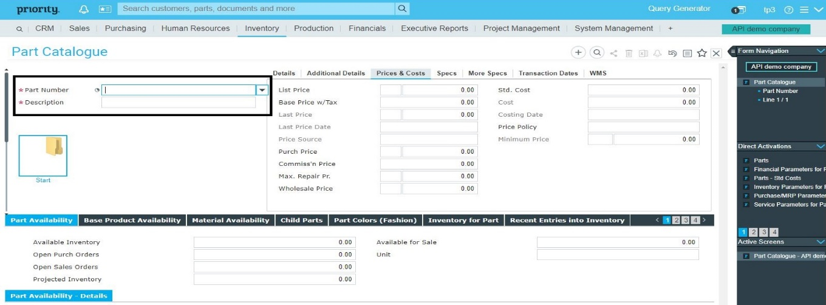Open the Purchasing menu
826x305 pixels.
(x=125, y=29)
